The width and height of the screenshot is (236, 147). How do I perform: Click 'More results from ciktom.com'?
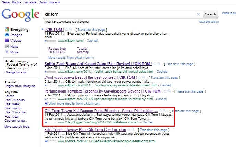coord(71,58)
